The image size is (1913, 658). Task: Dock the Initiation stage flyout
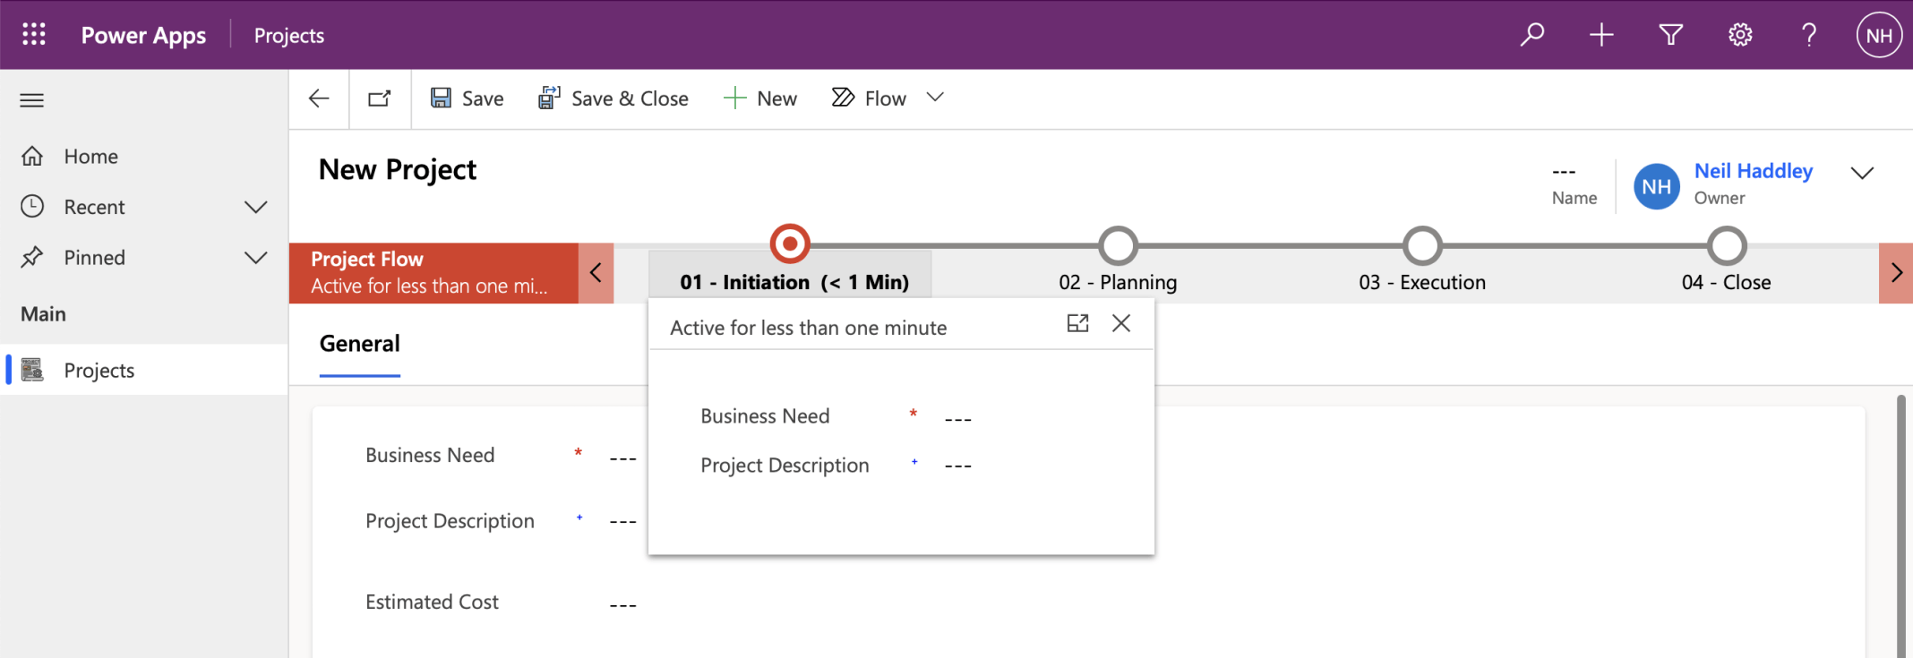pyautogui.click(x=1077, y=324)
